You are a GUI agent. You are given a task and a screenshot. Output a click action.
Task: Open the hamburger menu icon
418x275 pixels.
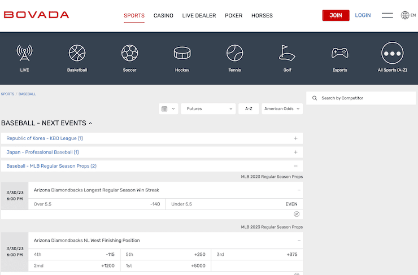point(387,15)
